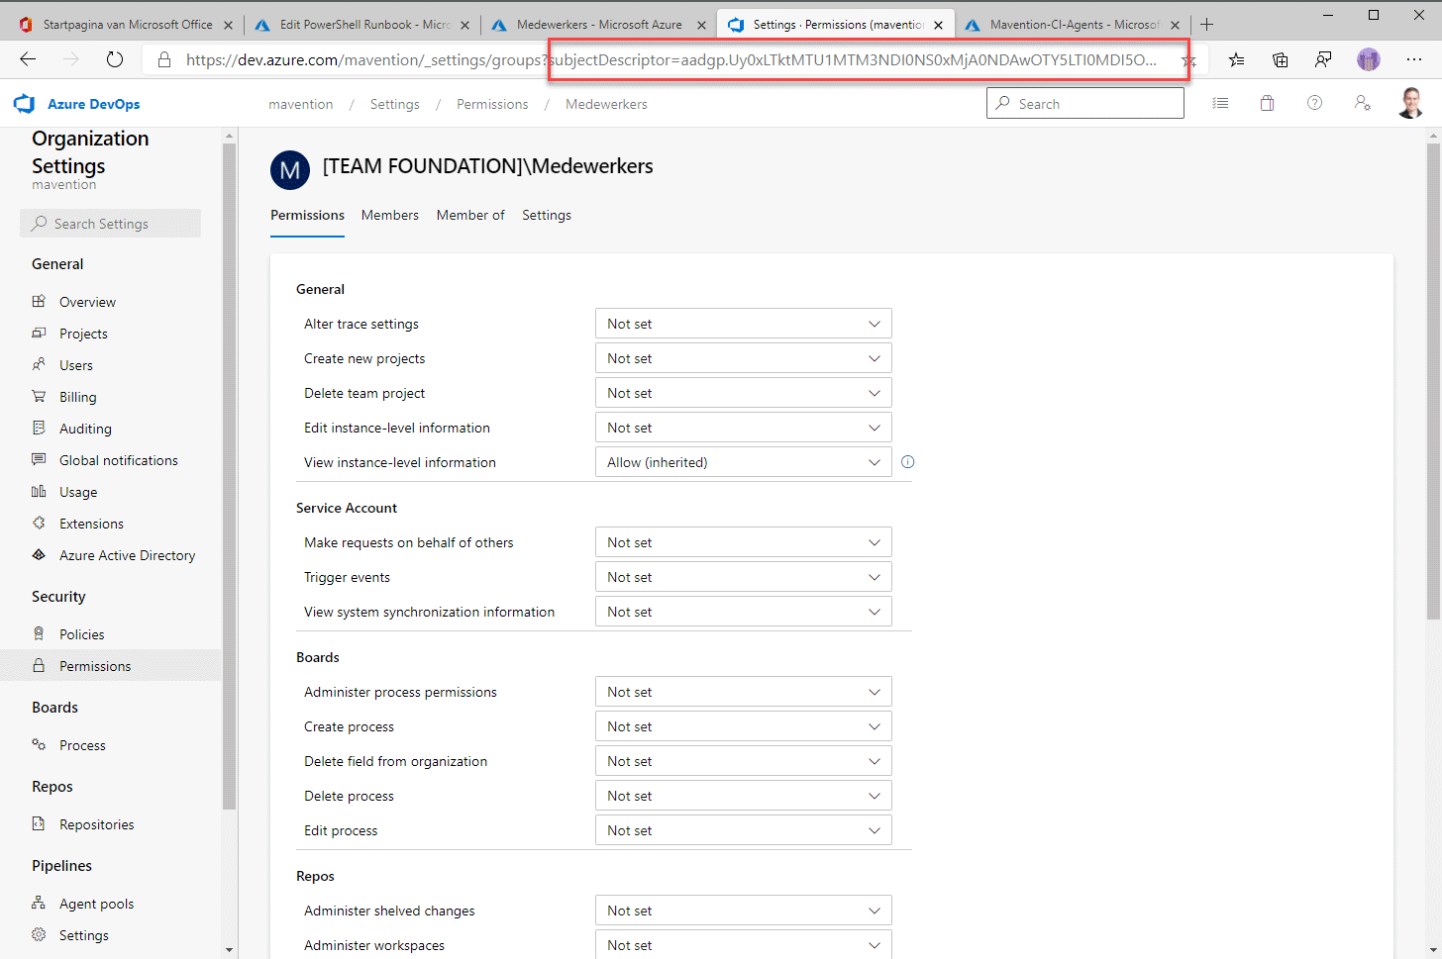Open browser Collections icon
Screen dimensions: 1442x959
(1280, 59)
